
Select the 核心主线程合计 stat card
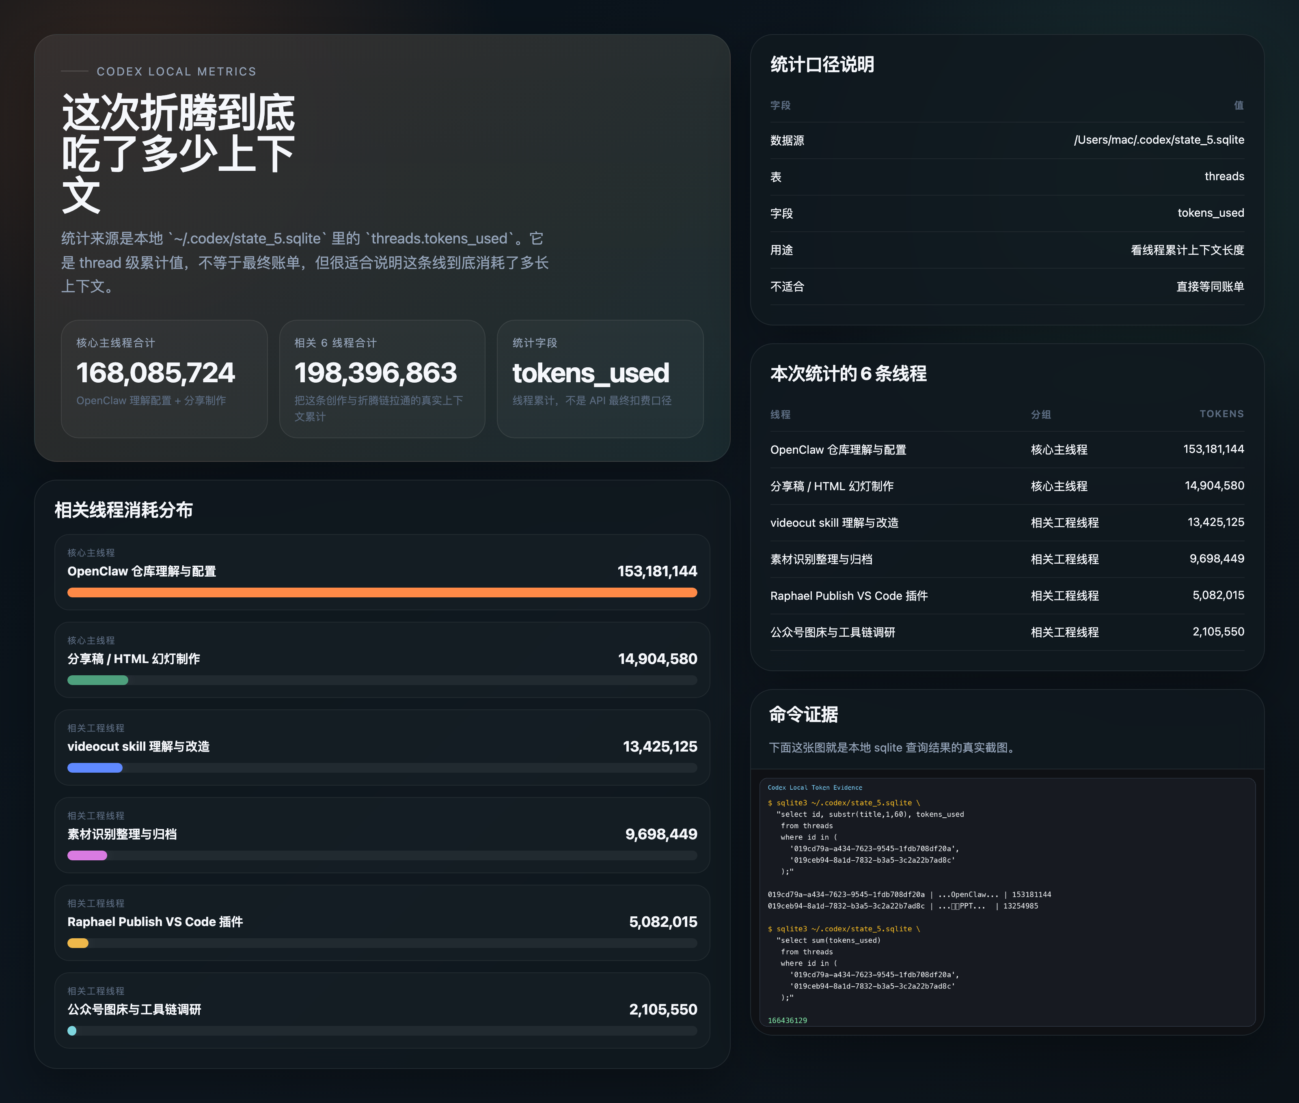pos(164,379)
